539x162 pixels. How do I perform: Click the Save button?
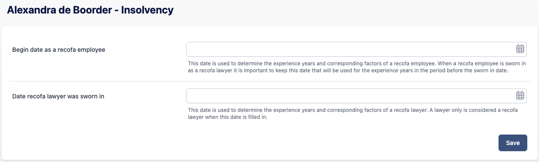tap(512, 143)
